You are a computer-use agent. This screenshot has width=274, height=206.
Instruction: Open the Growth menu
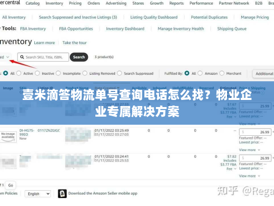coord(156,4)
